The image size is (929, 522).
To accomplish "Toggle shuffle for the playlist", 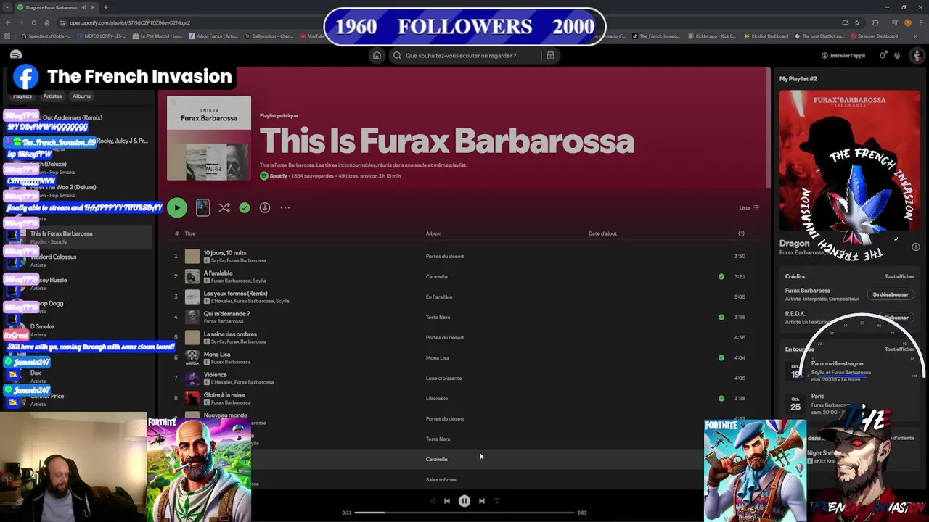I will (x=224, y=208).
